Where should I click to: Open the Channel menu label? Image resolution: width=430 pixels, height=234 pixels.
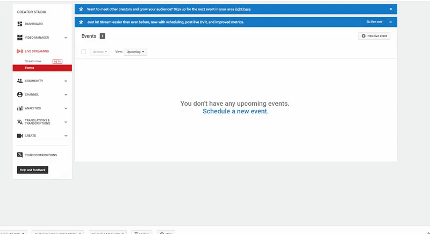(32, 94)
